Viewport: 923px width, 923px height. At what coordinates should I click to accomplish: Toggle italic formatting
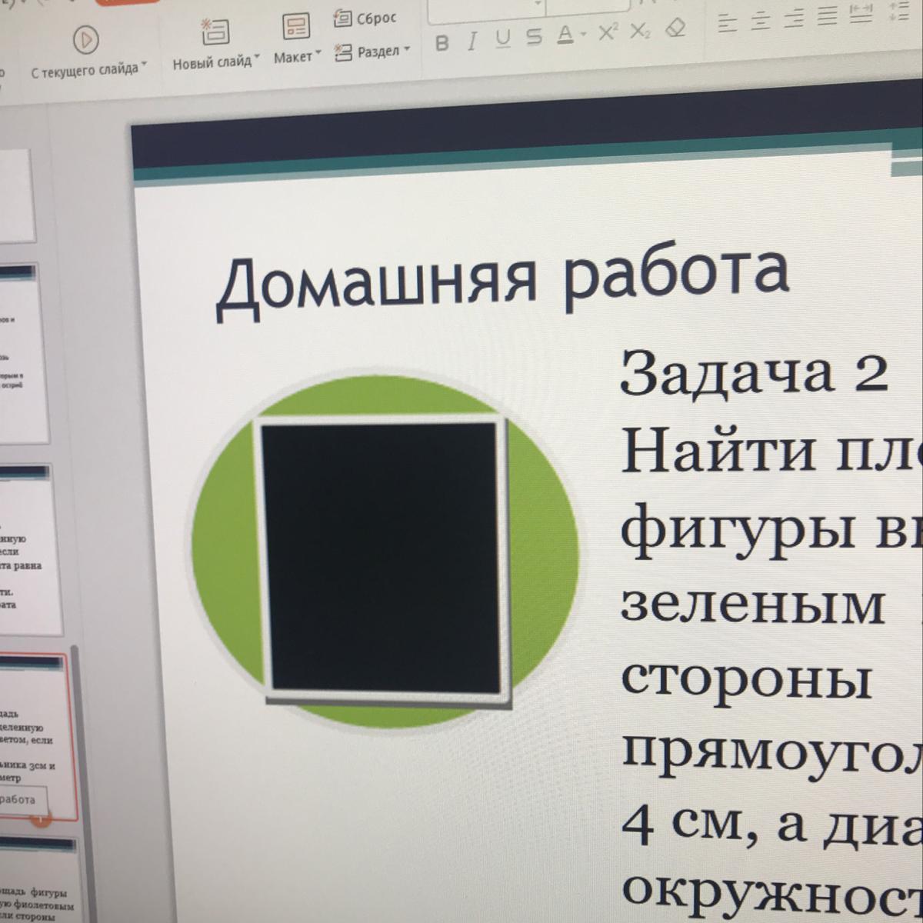pyautogui.click(x=472, y=40)
